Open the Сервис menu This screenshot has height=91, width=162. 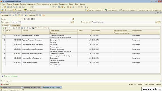point(71,4)
